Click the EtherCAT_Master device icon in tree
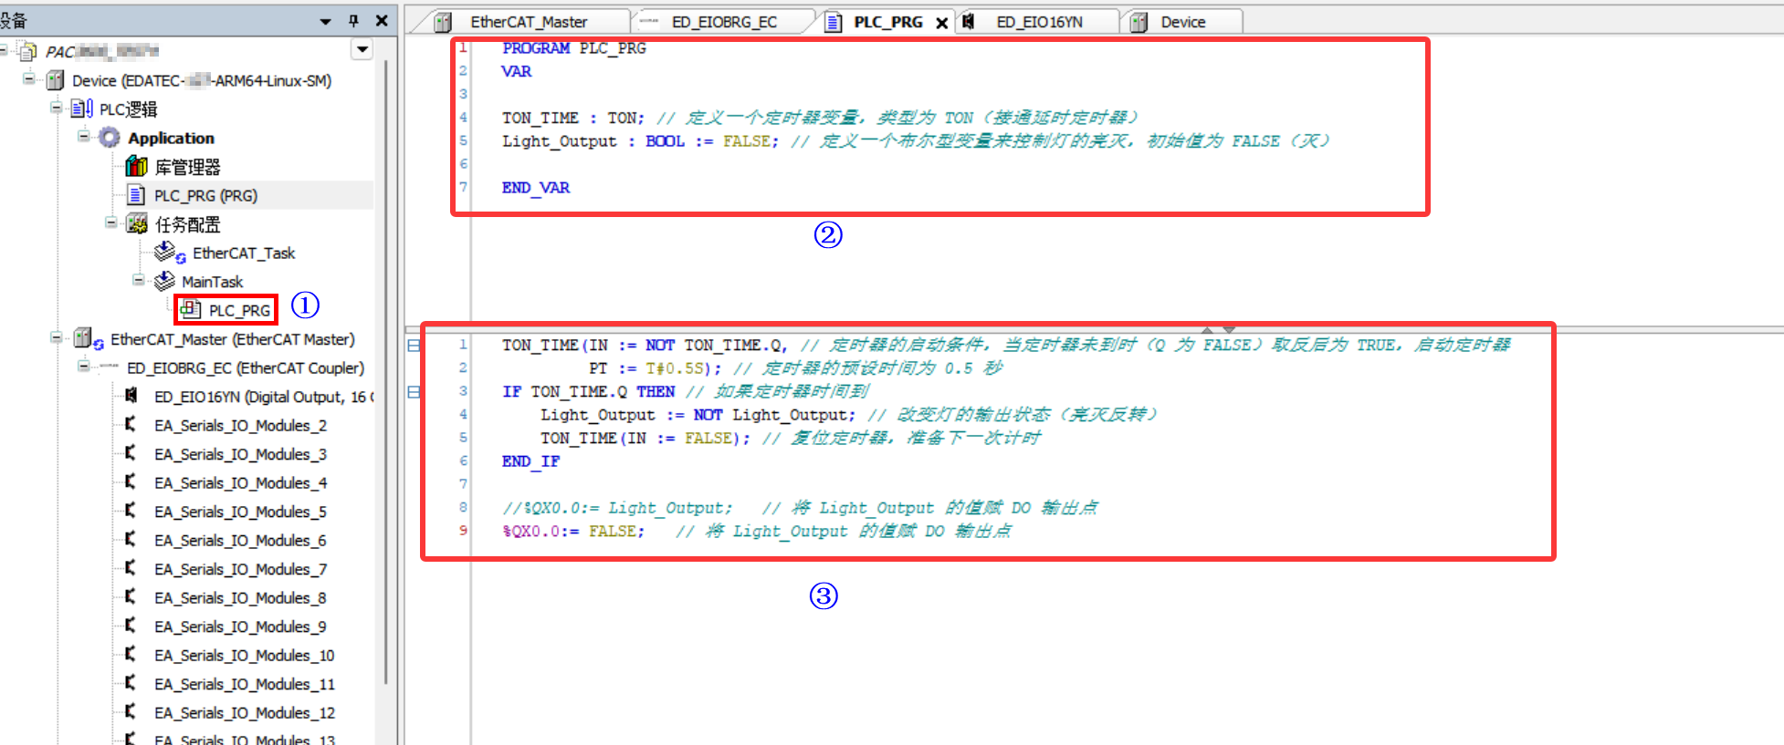Viewport: 1784px width, 745px height. click(x=86, y=339)
